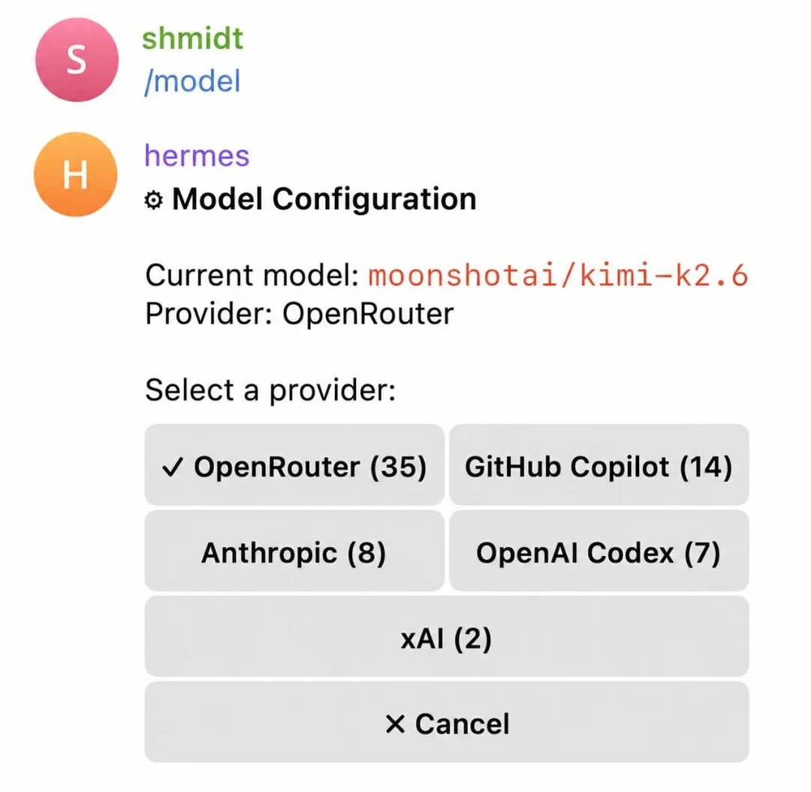Image resolution: width=811 pixels, height=792 pixels.
Task: Click the letter S inside the avatar
Action: tap(77, 59)
